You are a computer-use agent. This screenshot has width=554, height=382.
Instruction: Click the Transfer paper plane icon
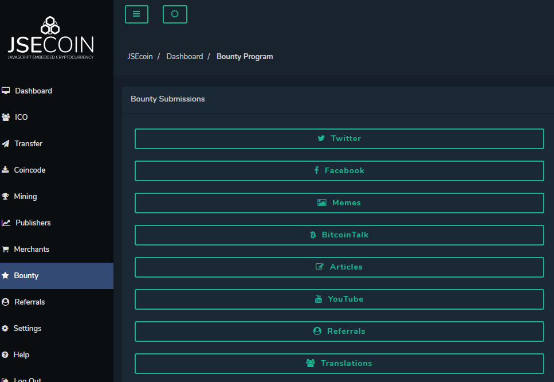(6, 143)
